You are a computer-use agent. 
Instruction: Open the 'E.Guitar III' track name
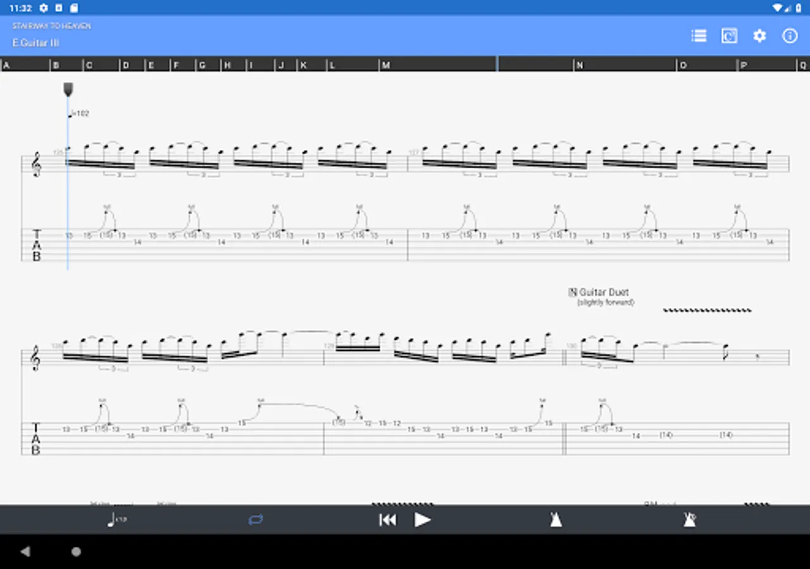point(35,43)
